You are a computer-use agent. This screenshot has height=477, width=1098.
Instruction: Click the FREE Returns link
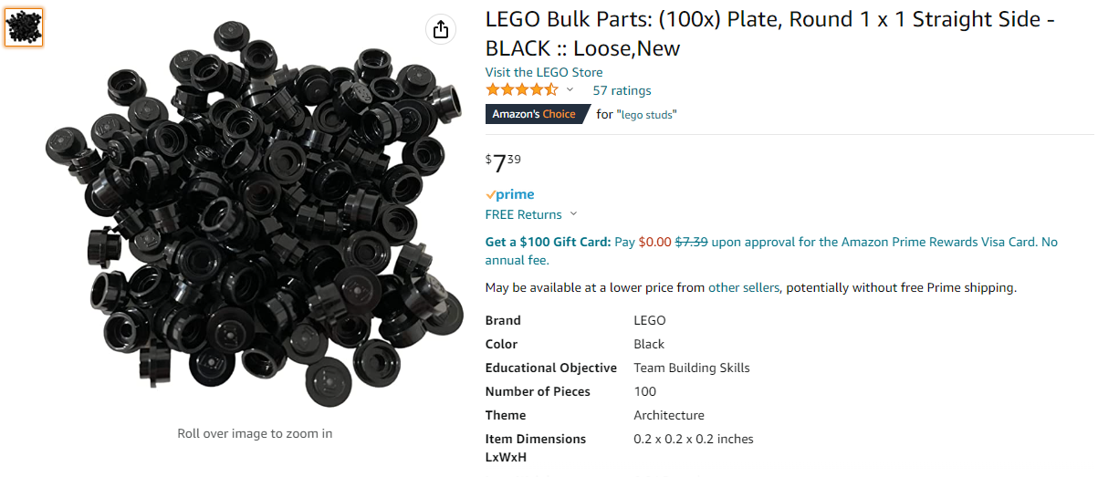tap(523, 214)
